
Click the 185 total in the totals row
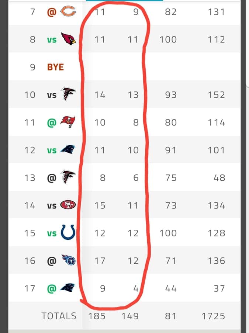(x=97, y=316)
